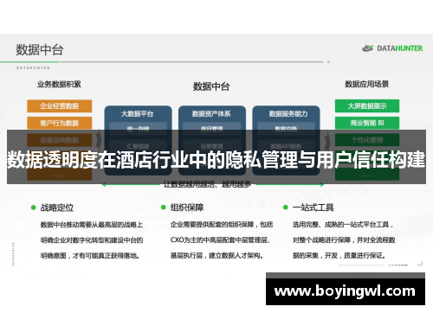This screenshot has height=313, width=433.
Task: Click the line CXO为主的中高层配套中层管理层、
Action: pyautogui.click(x=220, y=240)
